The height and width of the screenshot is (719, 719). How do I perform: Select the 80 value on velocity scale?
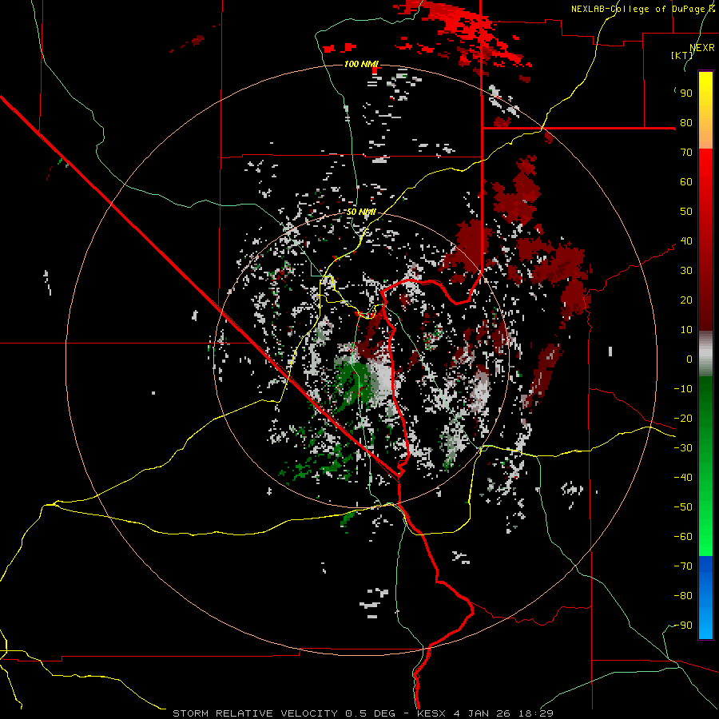(686, 122)
